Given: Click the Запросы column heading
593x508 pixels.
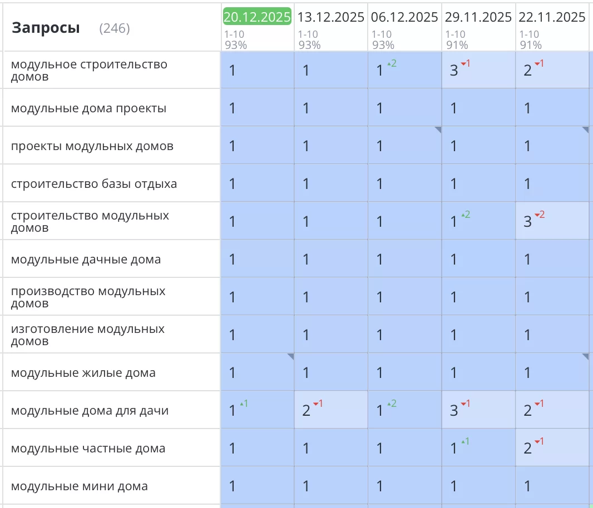Looking at the screenshot, I should [46, 28].
